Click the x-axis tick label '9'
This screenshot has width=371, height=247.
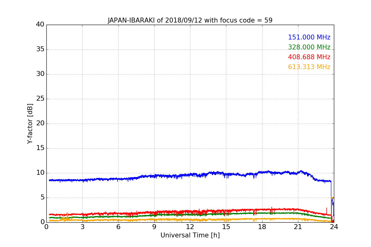(x=154, y=227)
